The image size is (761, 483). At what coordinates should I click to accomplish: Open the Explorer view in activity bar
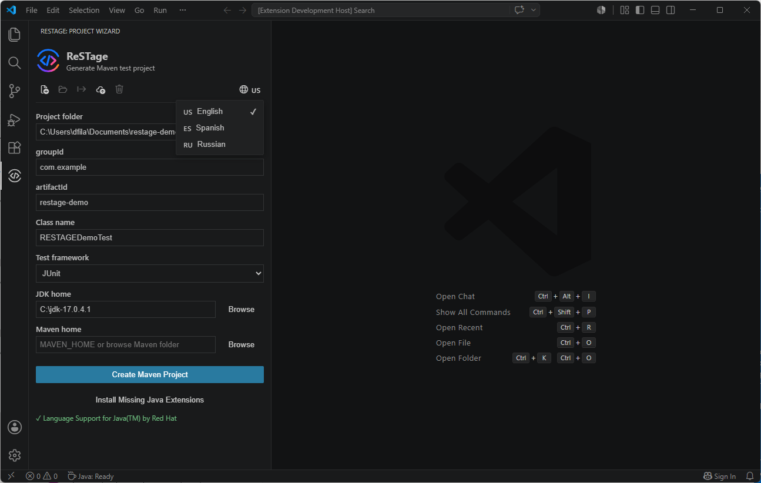click(14, 35)
